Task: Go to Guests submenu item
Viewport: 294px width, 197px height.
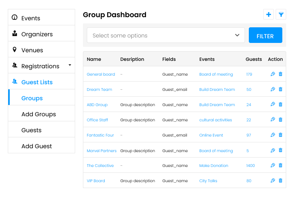Action: [41, 129]
